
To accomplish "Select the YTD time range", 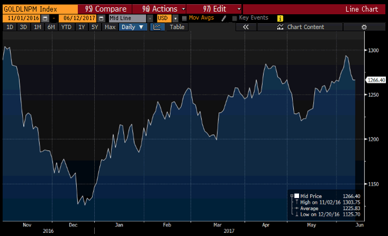I will (66, 27).
